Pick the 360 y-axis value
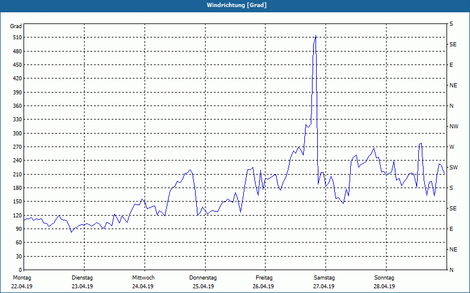Image resolution: width=470 pixels, height=293 pixels. pos(17,106)
